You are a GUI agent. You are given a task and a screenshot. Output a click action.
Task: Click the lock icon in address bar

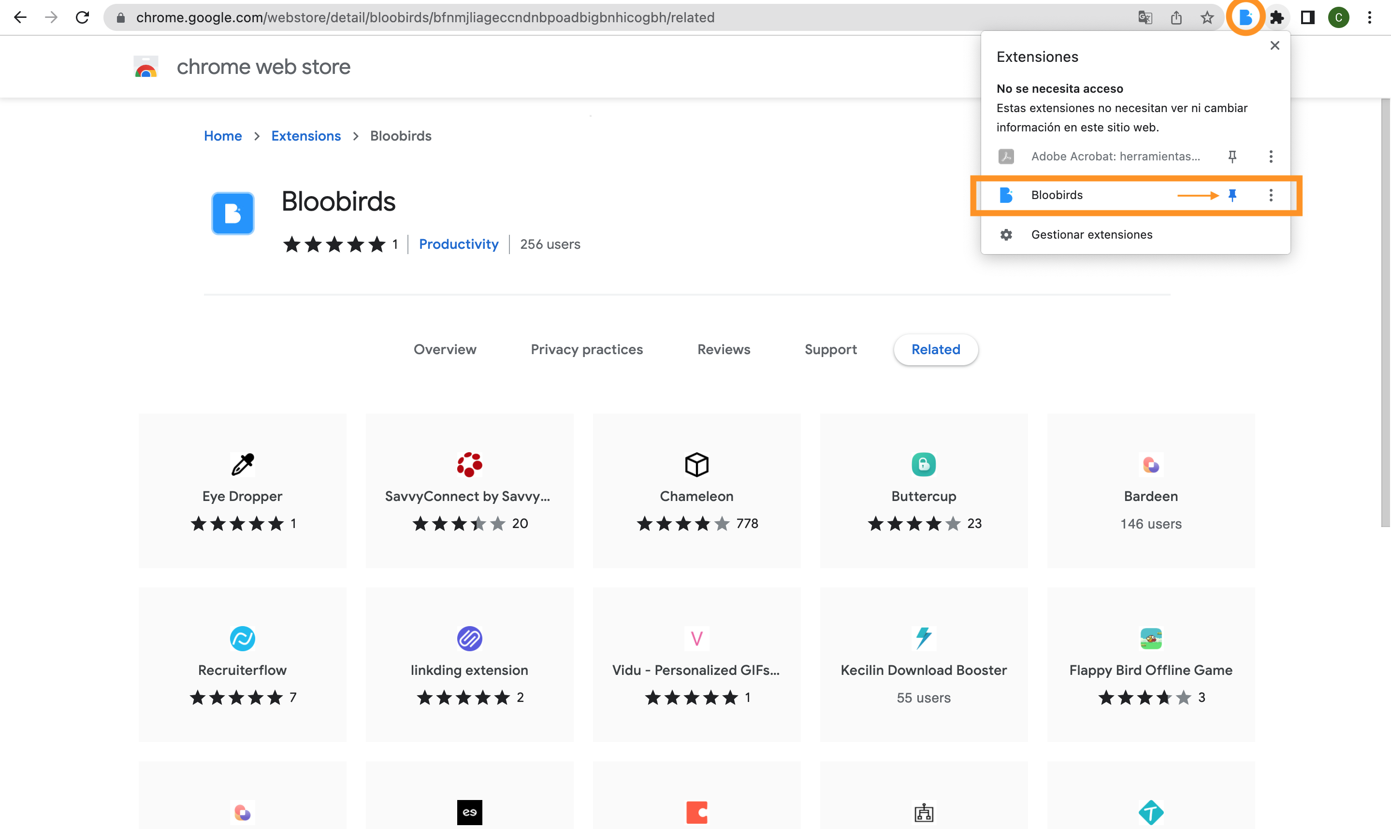tap(120, 18)
